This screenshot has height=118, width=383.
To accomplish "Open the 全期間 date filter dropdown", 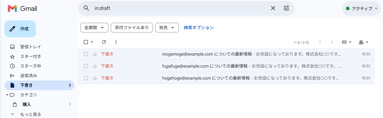I will pos(94,28).
